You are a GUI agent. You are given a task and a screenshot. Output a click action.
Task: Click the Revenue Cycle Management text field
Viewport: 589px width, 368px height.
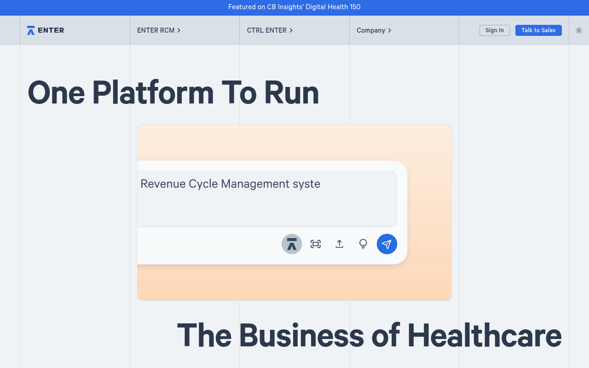click(267, 199)
